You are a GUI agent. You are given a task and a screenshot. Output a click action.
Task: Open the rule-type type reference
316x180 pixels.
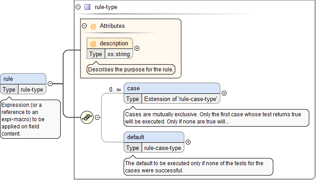pyautogui.click(x=32, y=89)
